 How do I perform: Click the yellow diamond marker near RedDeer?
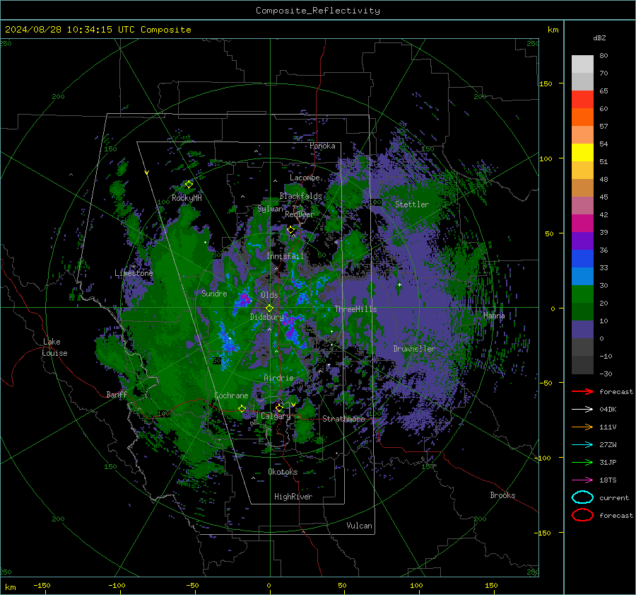tap(290, 230)
